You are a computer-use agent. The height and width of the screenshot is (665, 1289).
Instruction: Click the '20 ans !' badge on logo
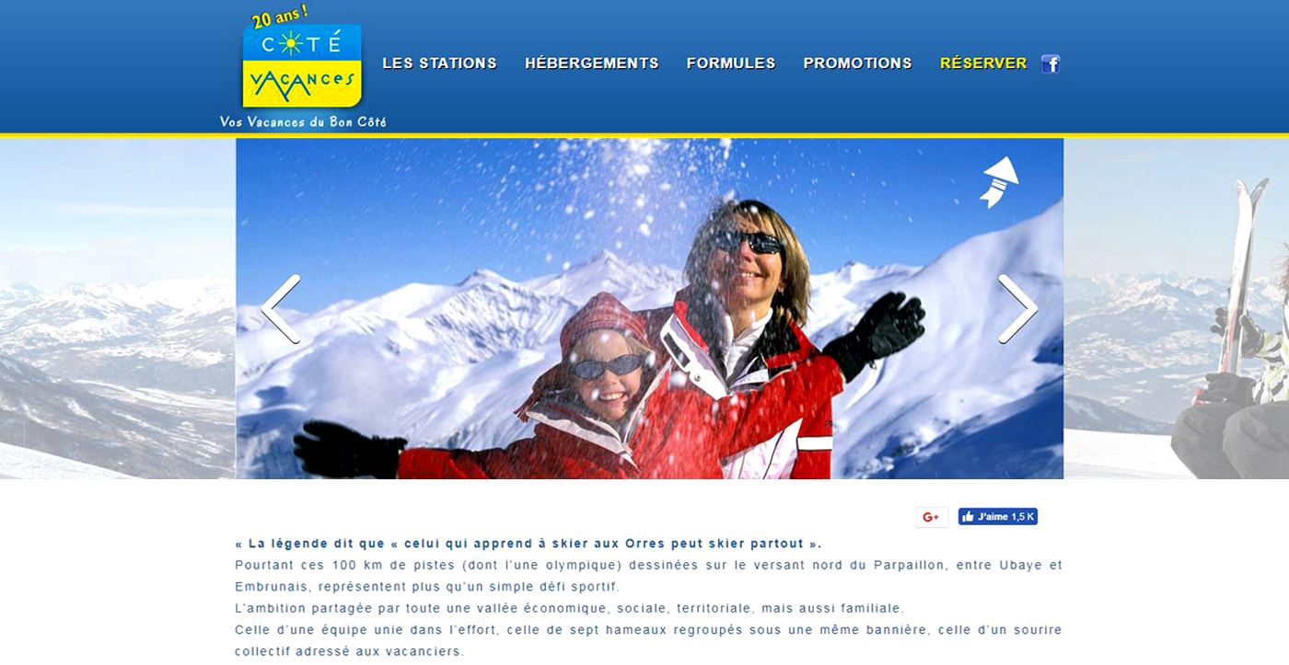280,17
